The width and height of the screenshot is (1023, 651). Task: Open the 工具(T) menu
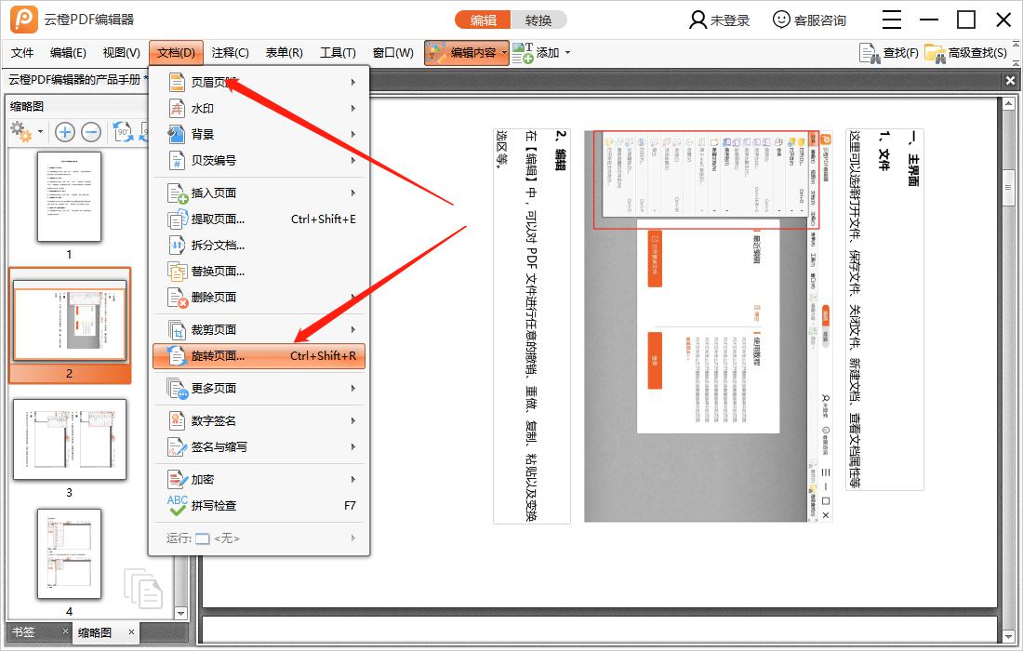pos(338,53)
